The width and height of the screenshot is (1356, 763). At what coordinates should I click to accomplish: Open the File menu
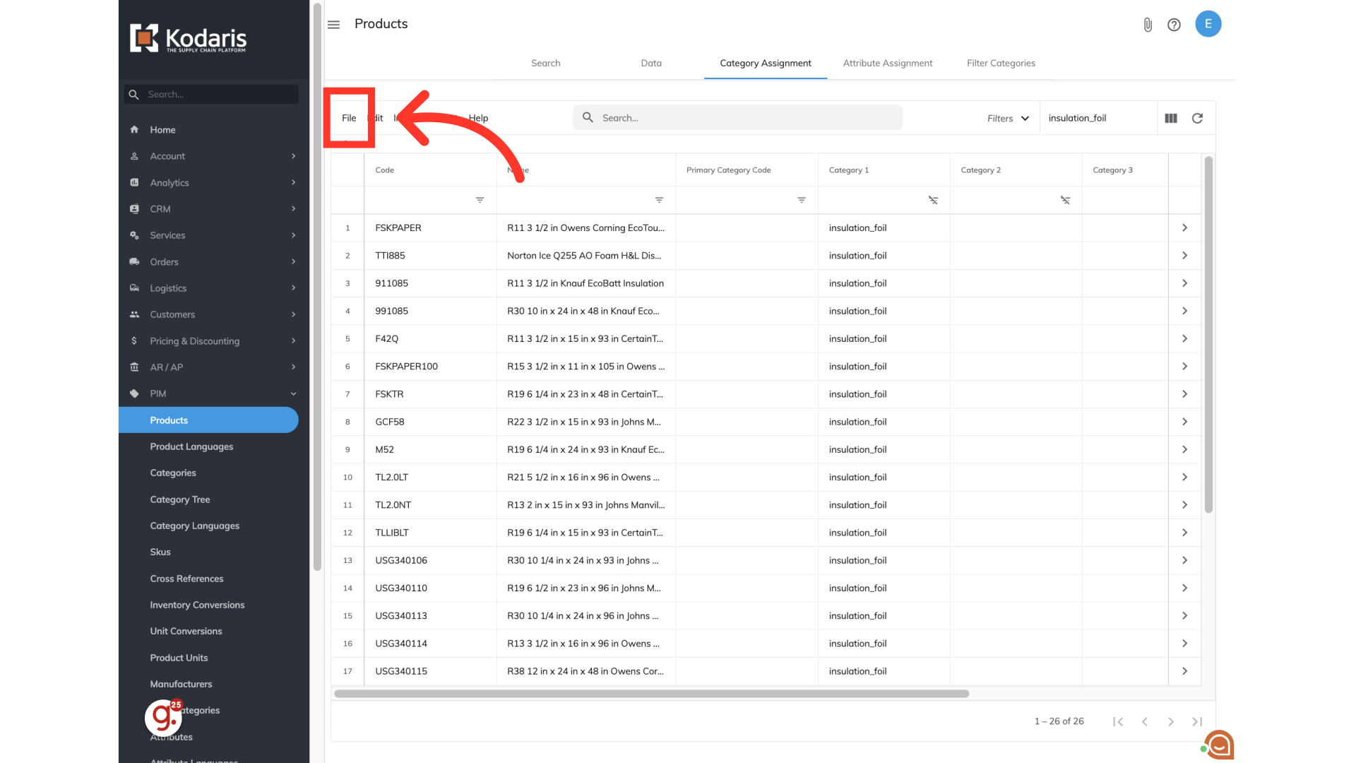pyautogui.click(x=349, y=118)
